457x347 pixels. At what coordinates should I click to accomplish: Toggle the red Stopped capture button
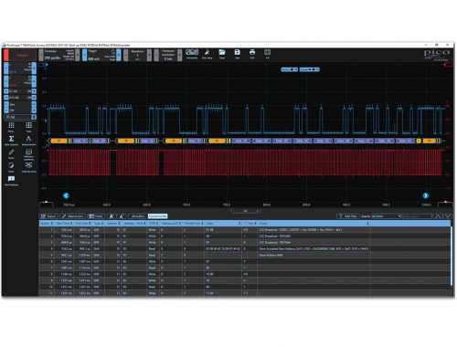click(x=19, y=55)
